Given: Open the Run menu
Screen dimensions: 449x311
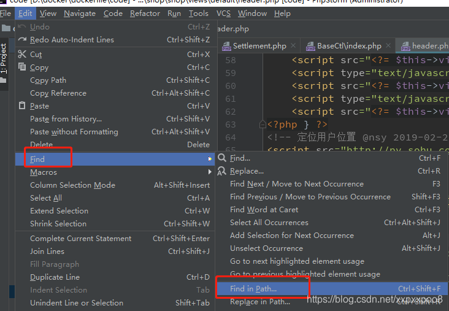Looking at the screenshot, I should [174, 13].
